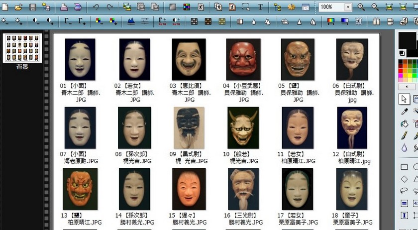Image resolution: width=418 pixels, height=230 pixels.
Task: Choose the paint bucket fill tool
Action: coord(405,123)
